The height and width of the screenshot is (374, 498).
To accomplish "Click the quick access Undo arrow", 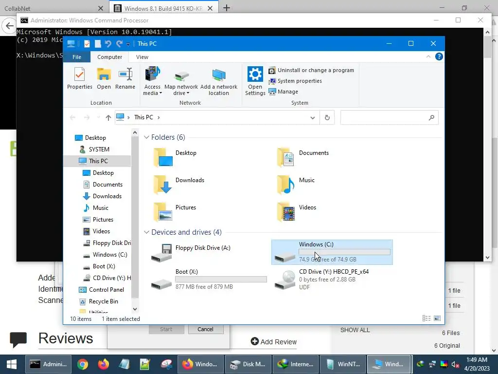I will click(x=108, y=43).
